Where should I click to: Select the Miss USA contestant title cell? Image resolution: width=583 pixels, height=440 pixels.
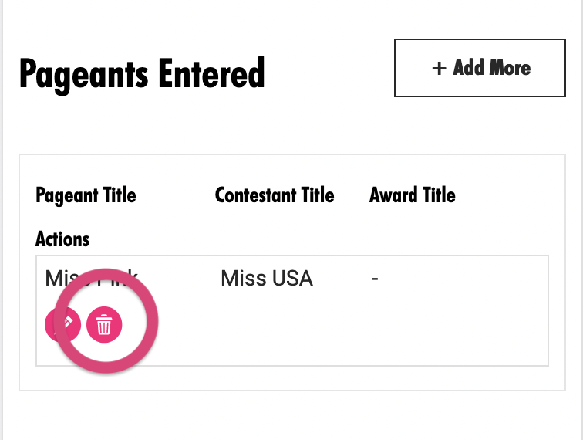(x=267, y=279)
